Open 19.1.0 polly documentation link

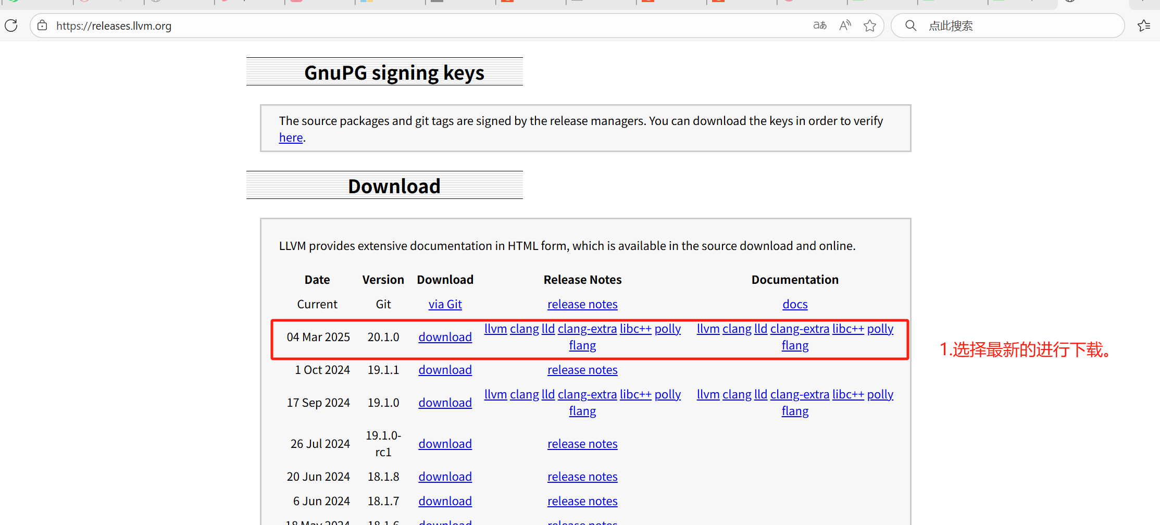click(x=880, y=394)
